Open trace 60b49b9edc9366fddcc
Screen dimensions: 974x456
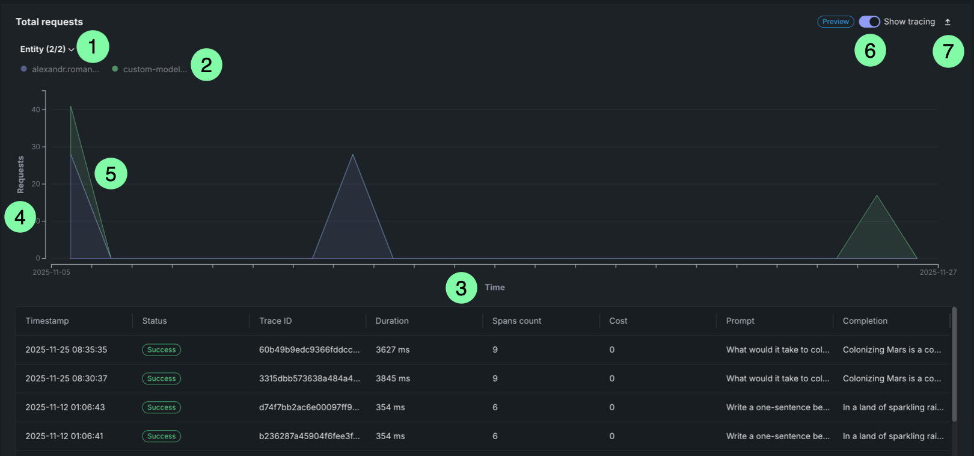309,350
